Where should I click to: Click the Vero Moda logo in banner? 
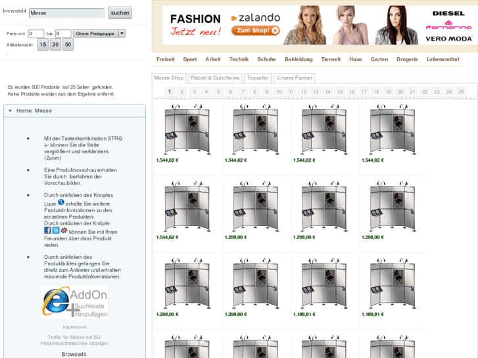pos(448,39)
